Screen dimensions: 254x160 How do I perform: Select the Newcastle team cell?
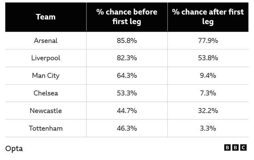point(46,111)
